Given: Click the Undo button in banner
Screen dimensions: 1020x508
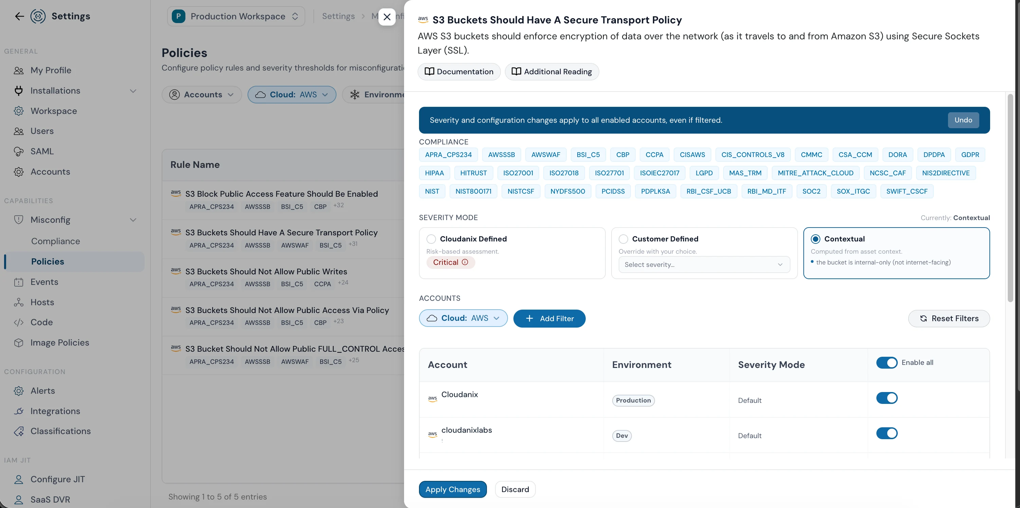Looking at the screenshot, I should pyautogui.click(x=963, y=120).
